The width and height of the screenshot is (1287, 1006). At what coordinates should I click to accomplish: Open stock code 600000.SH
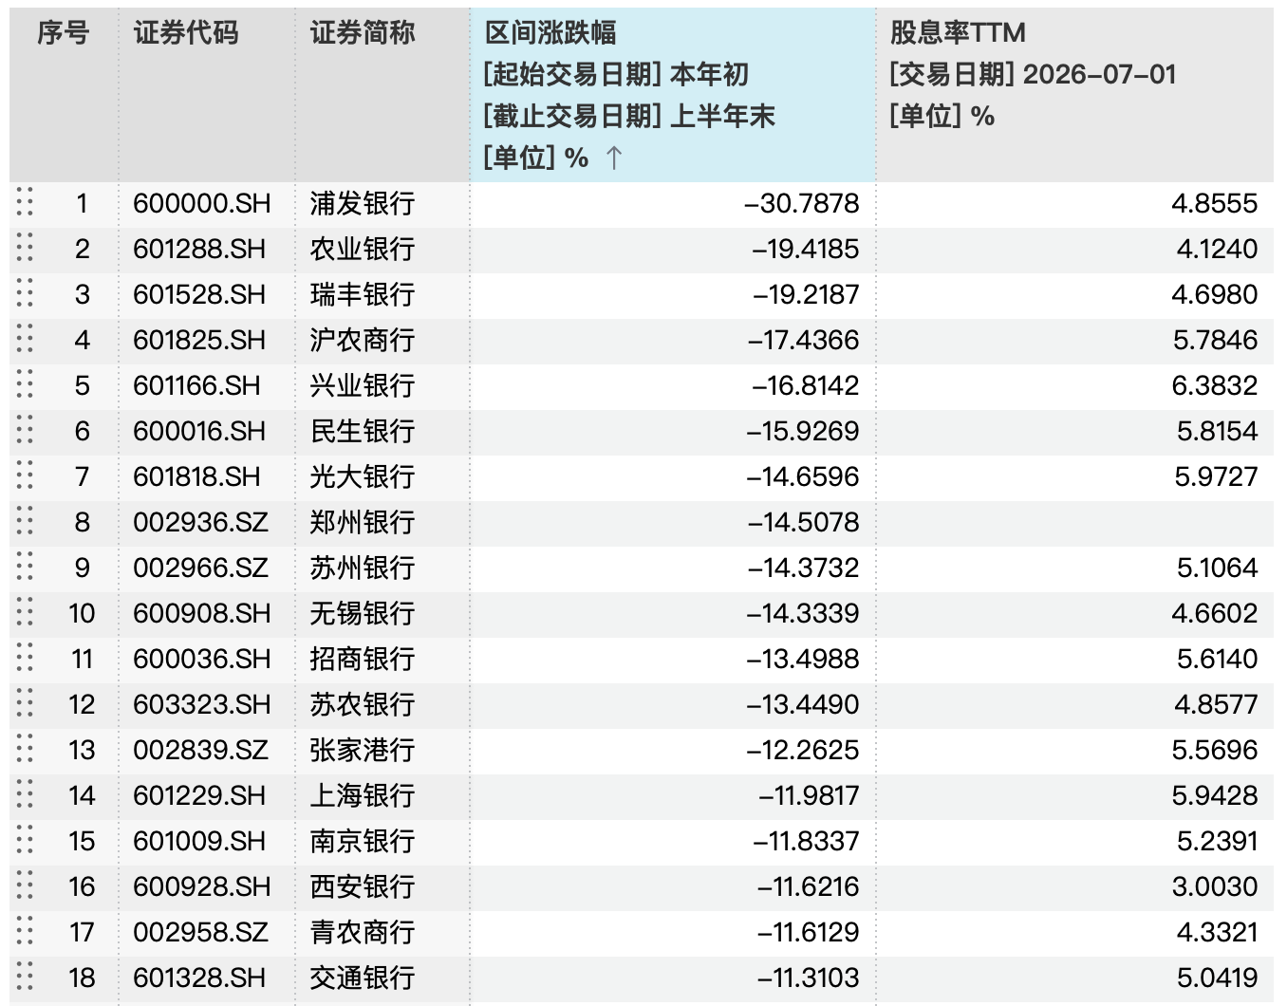pyautogui.click(x=202, y=203)
